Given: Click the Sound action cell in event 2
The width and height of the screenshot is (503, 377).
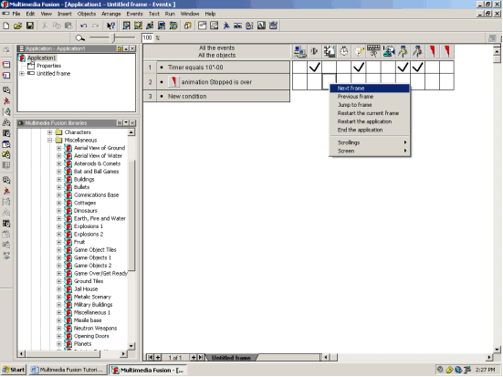Looking at the screenshot, I should pos(314,82).
